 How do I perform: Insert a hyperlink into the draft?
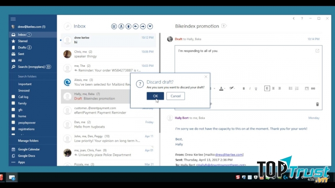[x=313, y=88]
